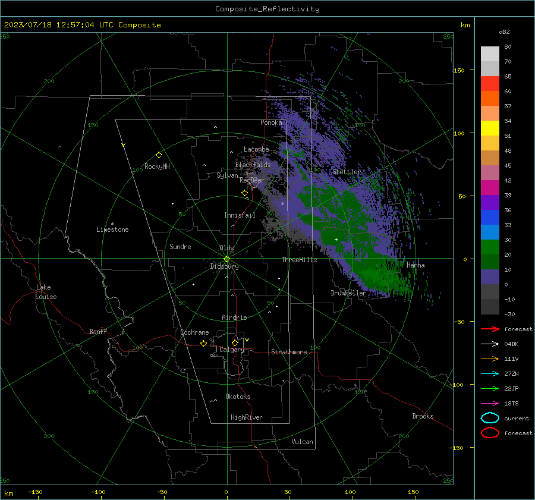Click the dBZ legend heading
This screenshot has height=500, width=535.
[504, 32]
